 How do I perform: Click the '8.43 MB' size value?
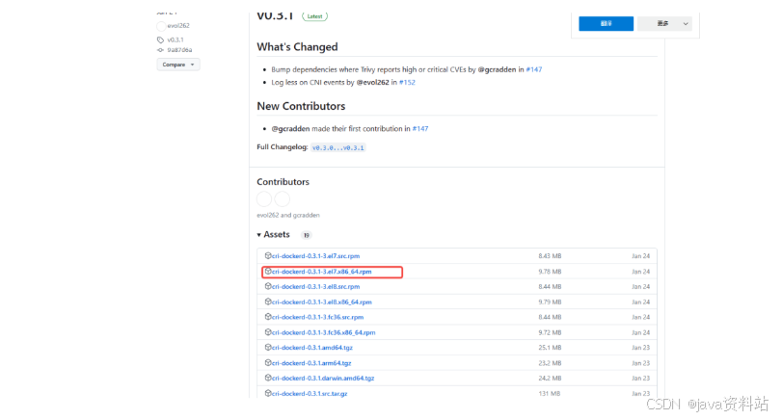550,256
